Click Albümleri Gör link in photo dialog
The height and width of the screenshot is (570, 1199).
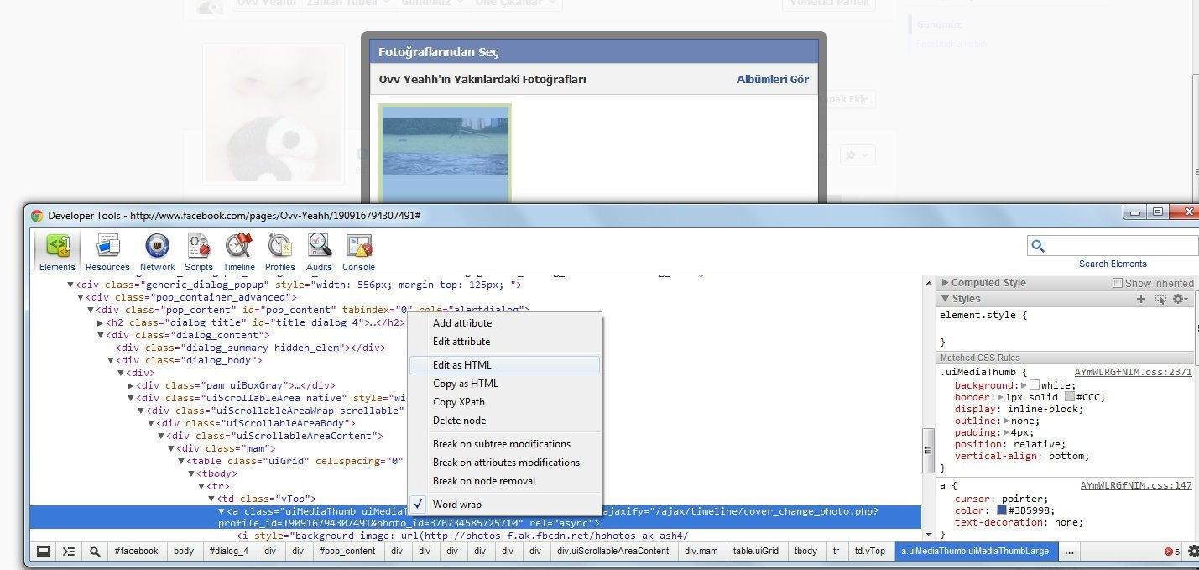click(x=772, y=80)
